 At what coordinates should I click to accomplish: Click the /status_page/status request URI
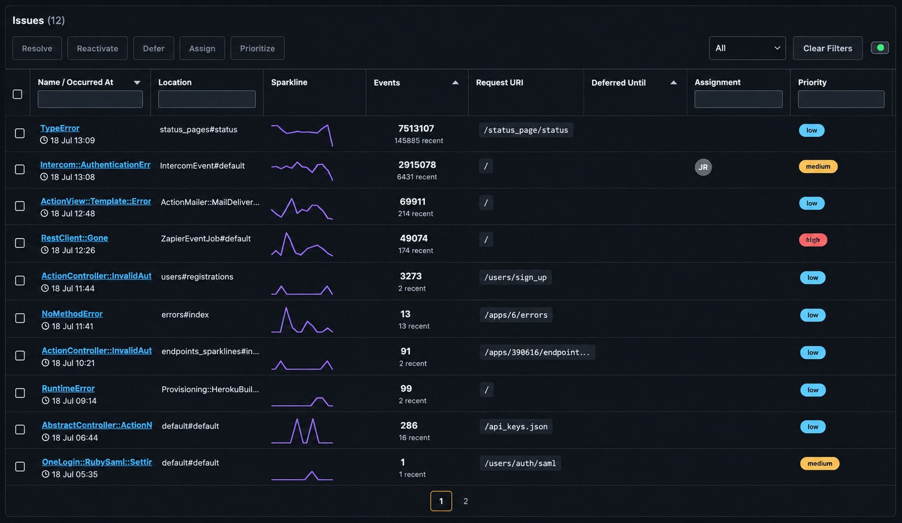point(526,130)
